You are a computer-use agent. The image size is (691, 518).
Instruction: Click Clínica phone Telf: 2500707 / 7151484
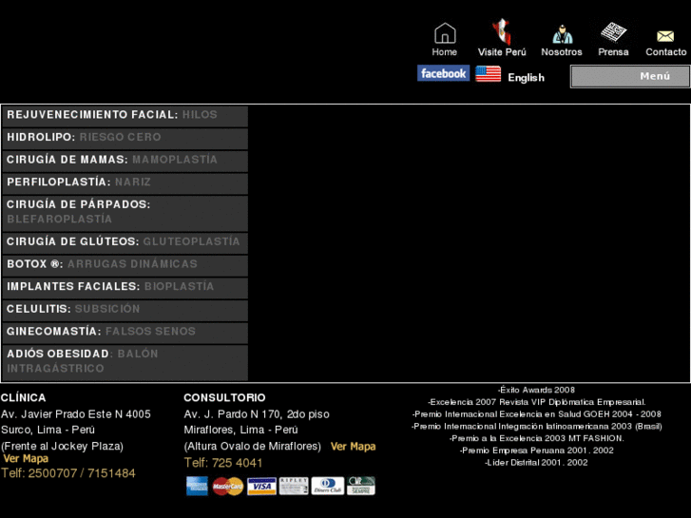[68, 473]
